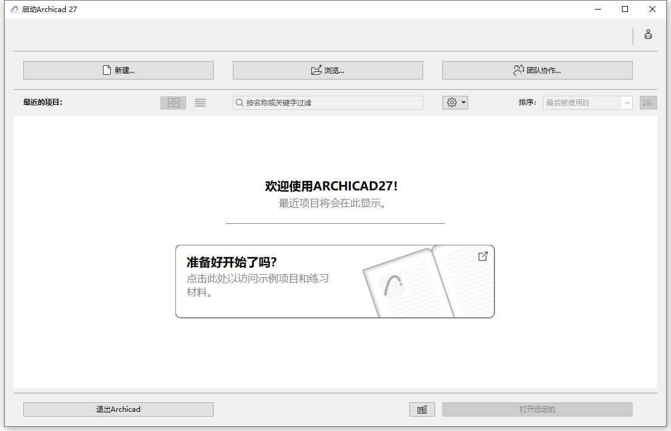Click the 启动Archicad 27 title bar
Screen dimensions: 671x431
[x=49, y=9]
